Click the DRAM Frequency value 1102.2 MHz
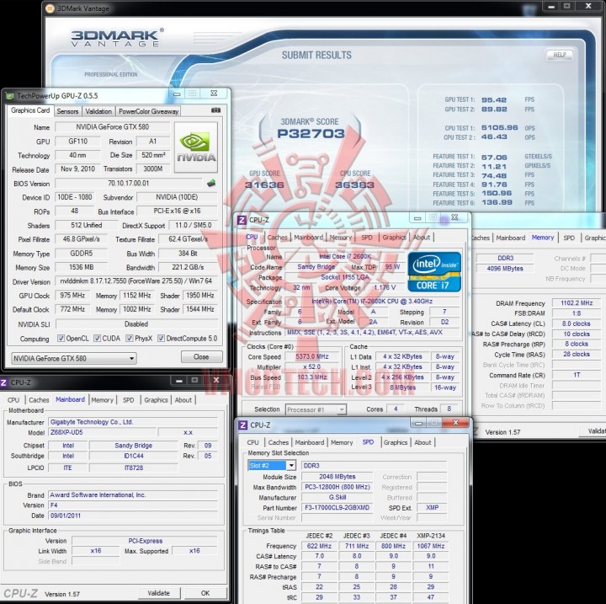 tap(577, 303)
